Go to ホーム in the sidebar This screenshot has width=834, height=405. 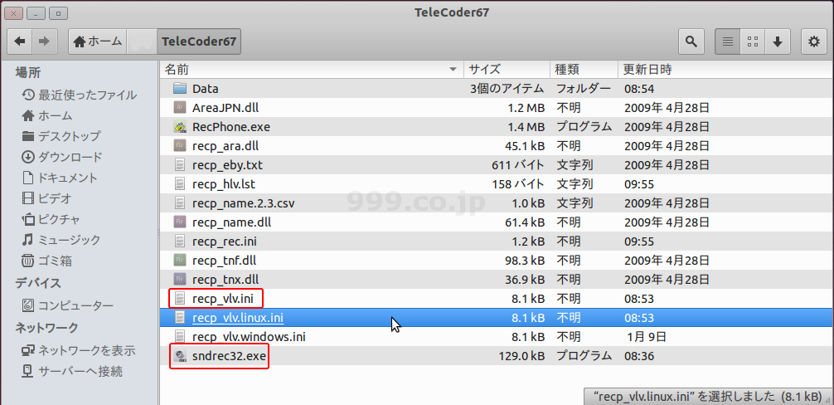(46, 115)
